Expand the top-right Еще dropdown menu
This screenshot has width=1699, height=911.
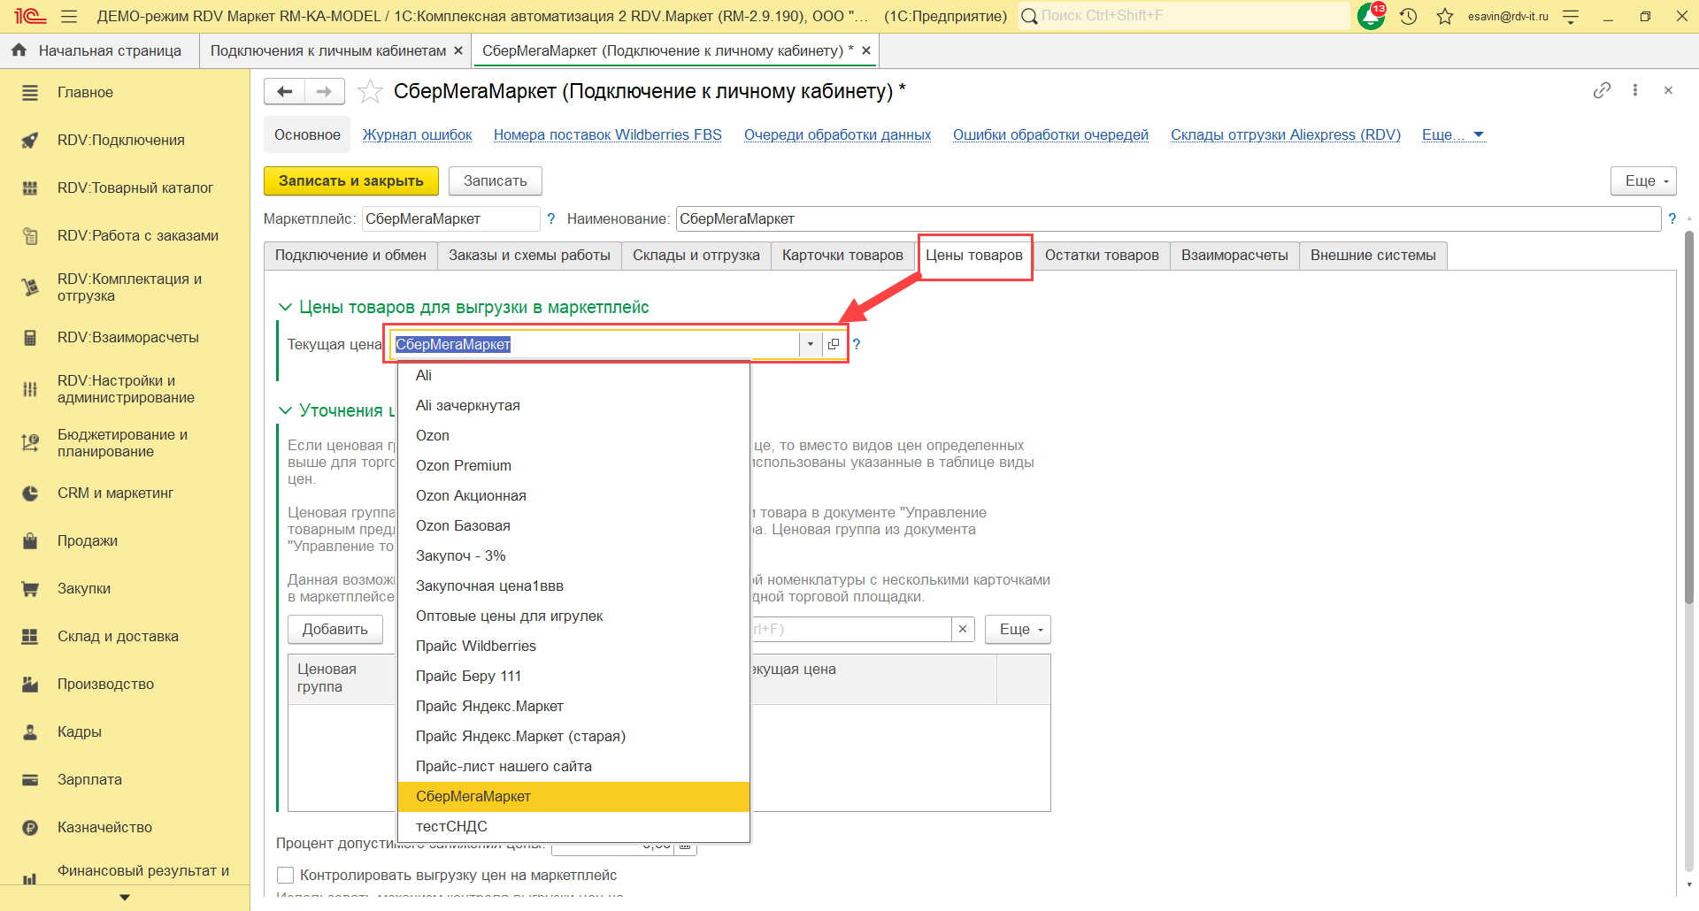coord(1643,180)
